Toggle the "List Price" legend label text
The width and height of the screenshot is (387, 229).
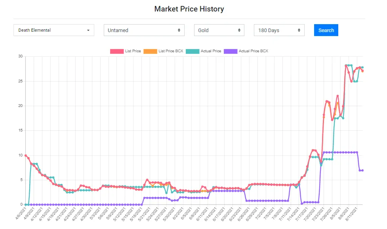tap(133, 51)
